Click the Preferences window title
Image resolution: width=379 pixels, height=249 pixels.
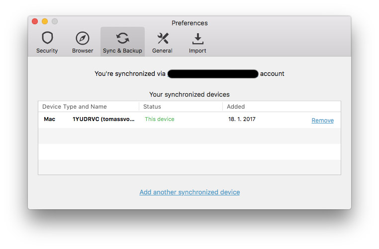189,23
